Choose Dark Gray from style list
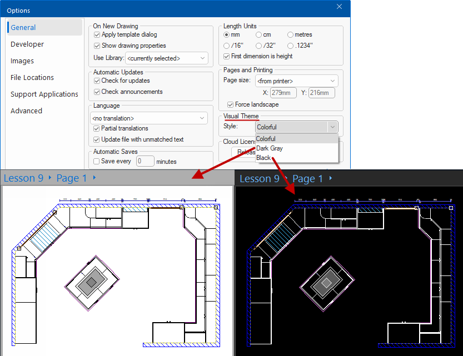463x356 pixels. tap(270, 148)
